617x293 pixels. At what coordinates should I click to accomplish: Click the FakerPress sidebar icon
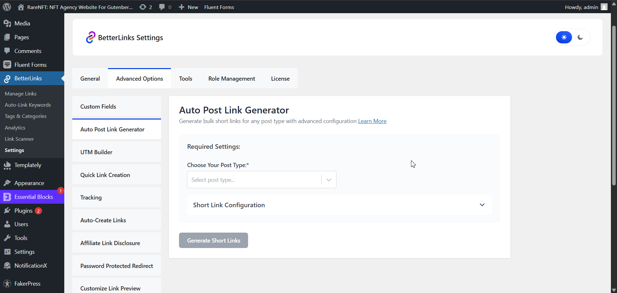7,283
